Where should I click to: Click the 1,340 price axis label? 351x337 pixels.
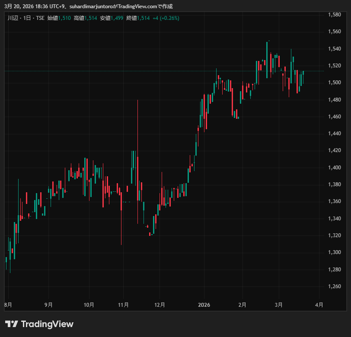pos(335,218)
